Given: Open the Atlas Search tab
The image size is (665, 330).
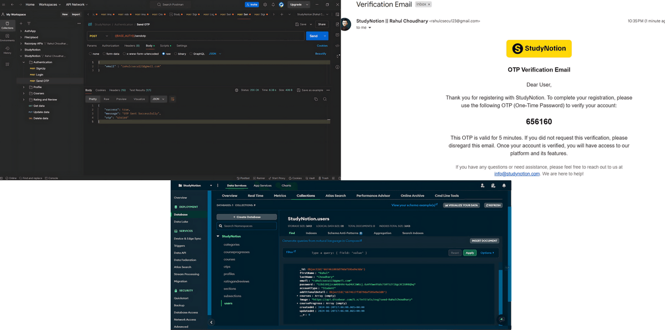Looking at the screenshot, I should click(x=336, y=195).
